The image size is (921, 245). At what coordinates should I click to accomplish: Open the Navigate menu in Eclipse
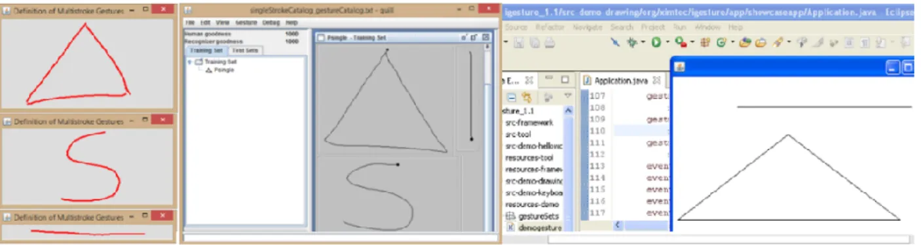coord(588,27)
